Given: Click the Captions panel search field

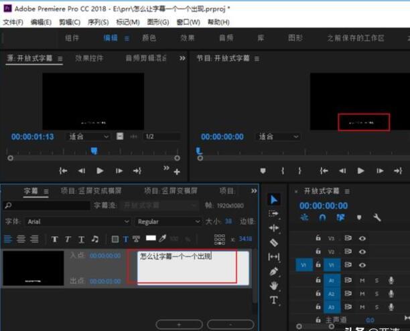Looking at the screenshot, I should click(x=46, y=205).
